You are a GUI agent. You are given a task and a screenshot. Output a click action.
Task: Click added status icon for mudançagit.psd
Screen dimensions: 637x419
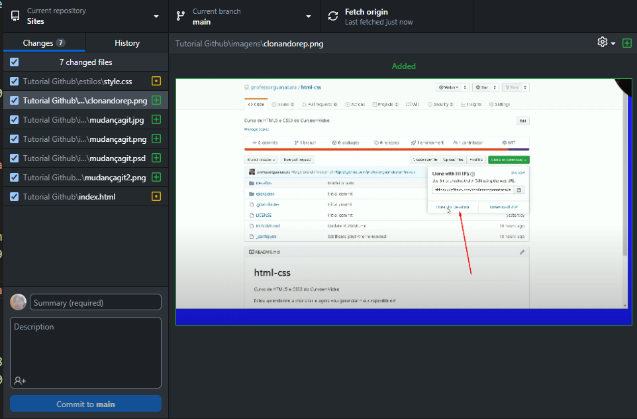(156, 158)
